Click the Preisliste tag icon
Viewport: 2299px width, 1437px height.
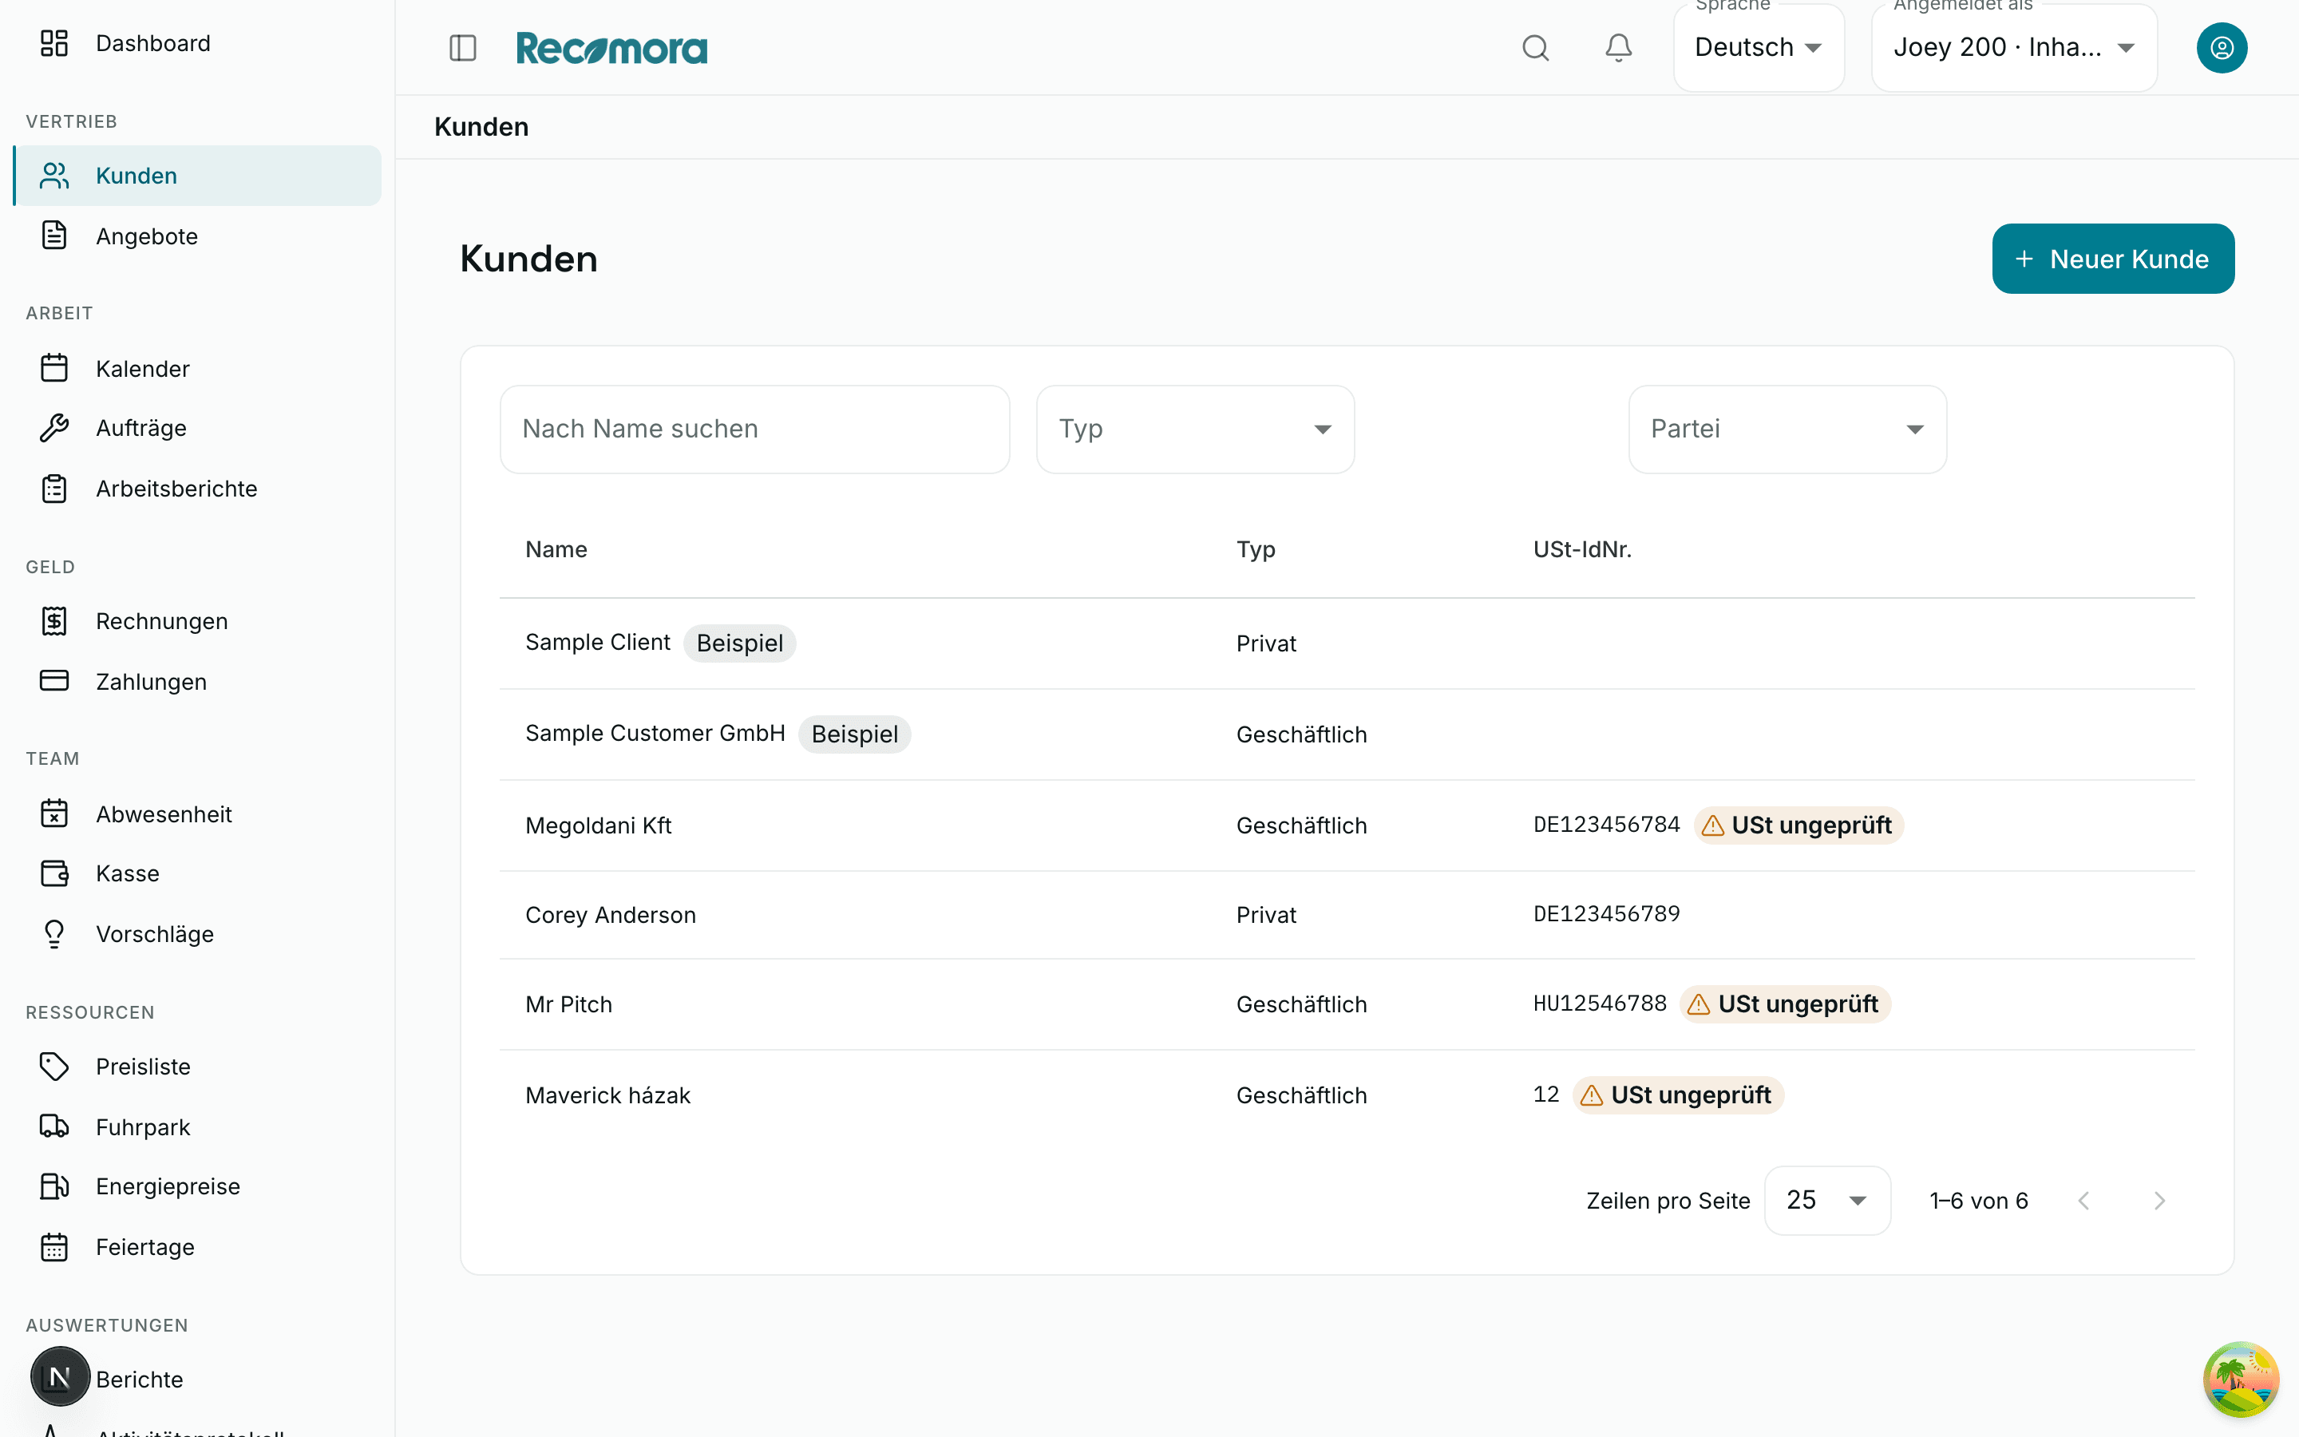point(54,1067)
